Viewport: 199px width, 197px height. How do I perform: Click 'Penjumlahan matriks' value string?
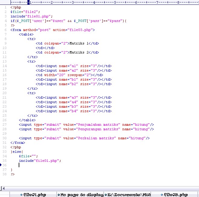pyautogui.click(x=98, y=125)
